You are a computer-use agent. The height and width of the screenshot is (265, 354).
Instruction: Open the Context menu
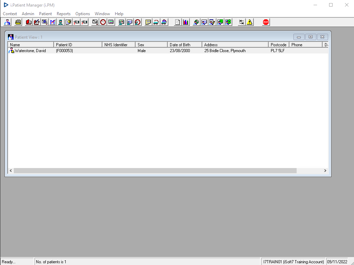tap(10, 14)
